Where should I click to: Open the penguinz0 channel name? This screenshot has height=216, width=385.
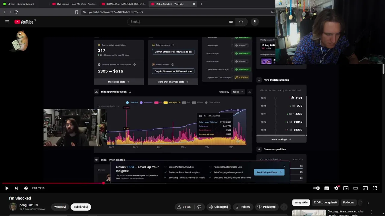pyautogui.click(x=27, y=205)
